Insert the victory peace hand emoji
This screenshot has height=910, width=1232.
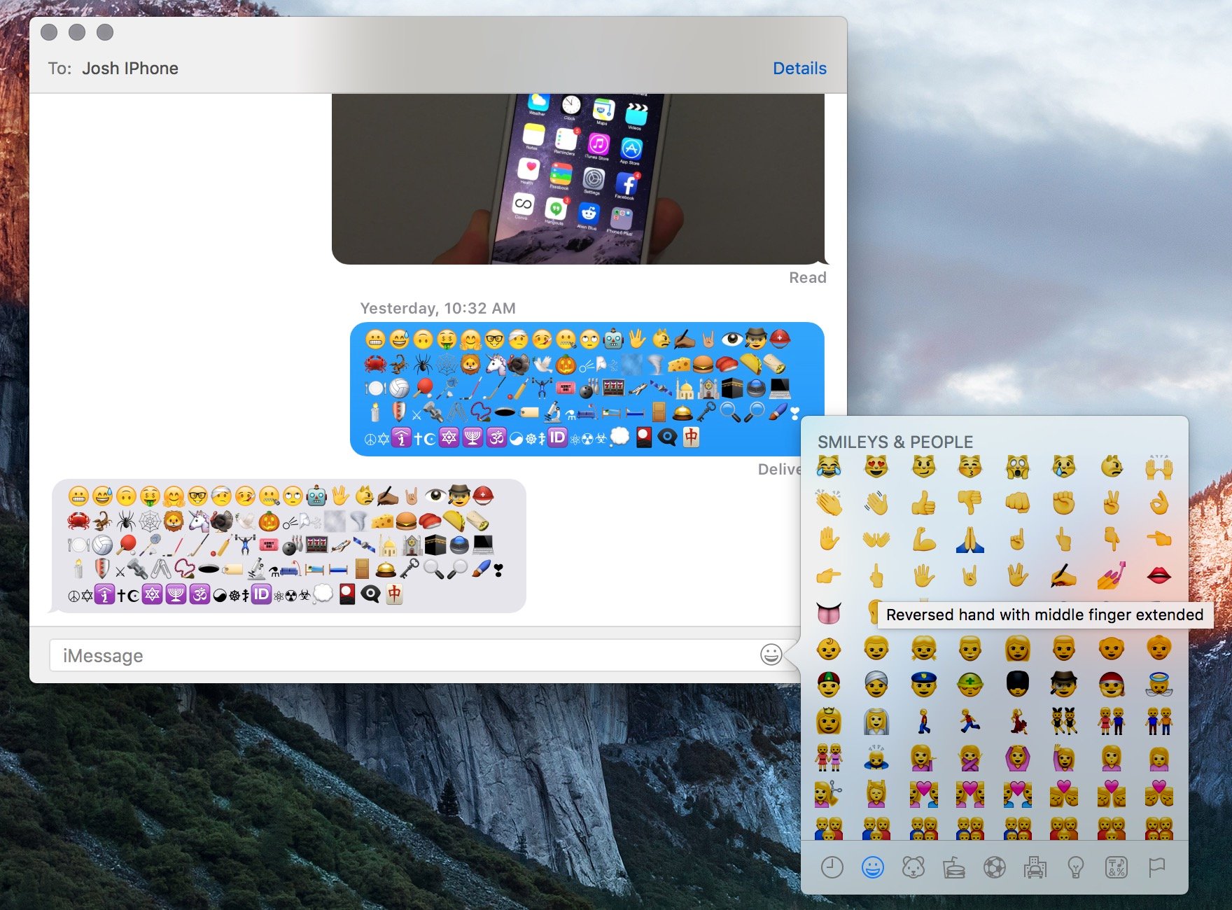tap(1112, 503)
